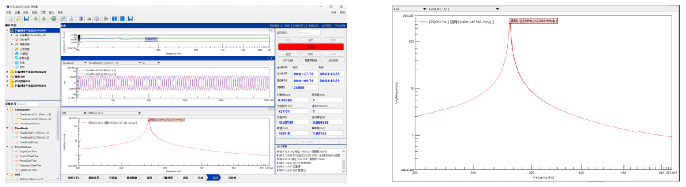Click the save project disk icon

26,19
